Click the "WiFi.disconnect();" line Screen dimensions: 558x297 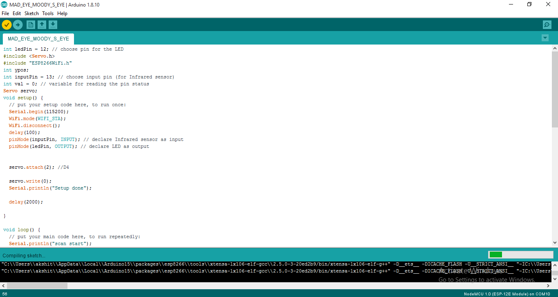coord(34,125)
